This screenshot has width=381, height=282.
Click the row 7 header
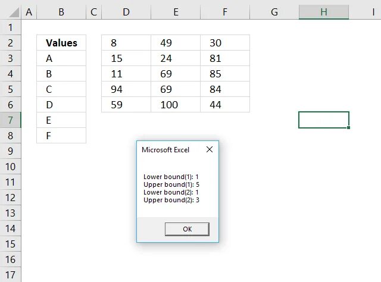click(11, 120)
